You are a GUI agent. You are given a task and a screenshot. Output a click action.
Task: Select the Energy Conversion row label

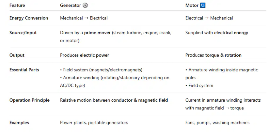[x=29, y=18]
